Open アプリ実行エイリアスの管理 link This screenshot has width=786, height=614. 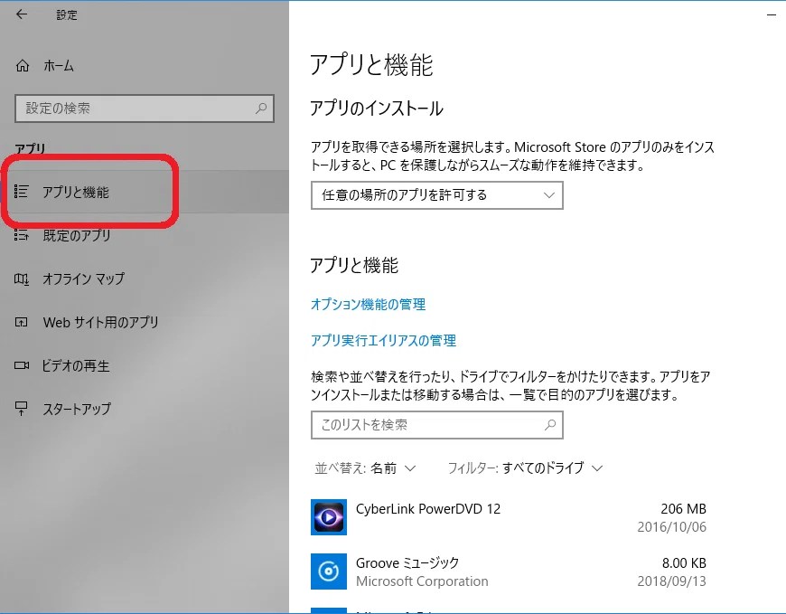click(383, 341)
